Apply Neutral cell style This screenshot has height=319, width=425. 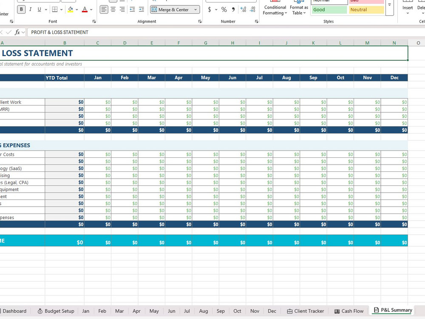(366, 9)
